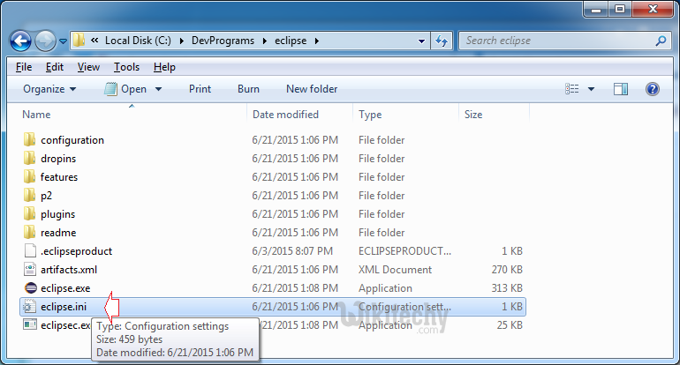Toggle the preview pane icon
680x365 pixels.
coord(621,89)
